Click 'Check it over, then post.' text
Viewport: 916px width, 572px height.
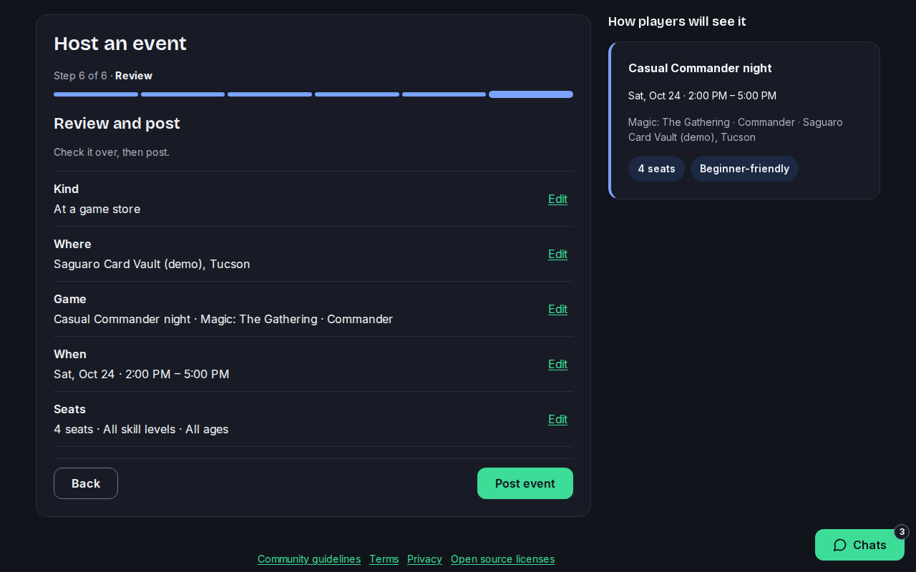[x=112, y=152]
